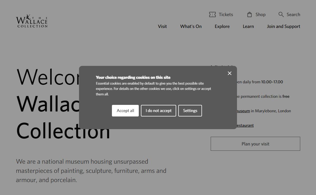The image size is (316, 195).
Task: Click the 'Essential cookies are enabled' paragraph
Action: (154, 89)
